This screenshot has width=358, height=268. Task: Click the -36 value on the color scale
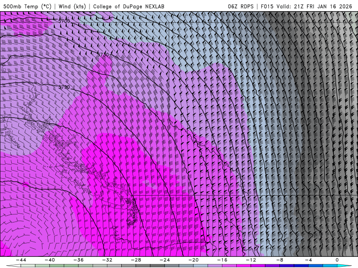(79, 260)
